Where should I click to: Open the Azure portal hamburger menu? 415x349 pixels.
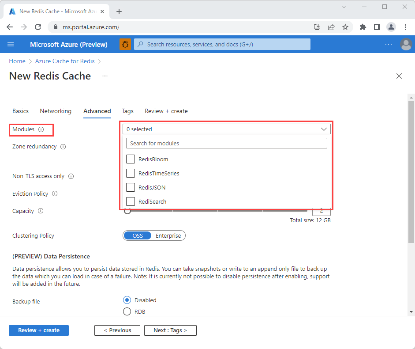[x=11, y=44]
